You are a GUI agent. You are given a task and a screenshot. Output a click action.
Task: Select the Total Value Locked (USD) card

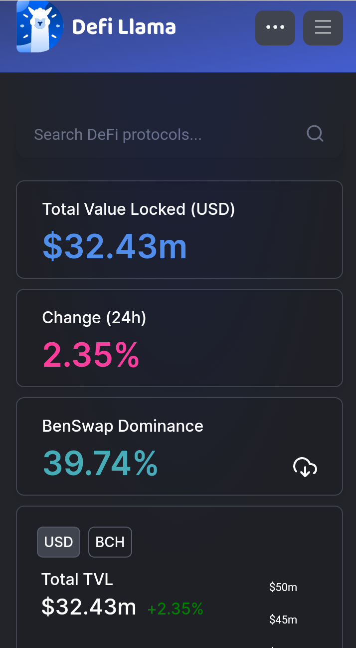point(179,229)
